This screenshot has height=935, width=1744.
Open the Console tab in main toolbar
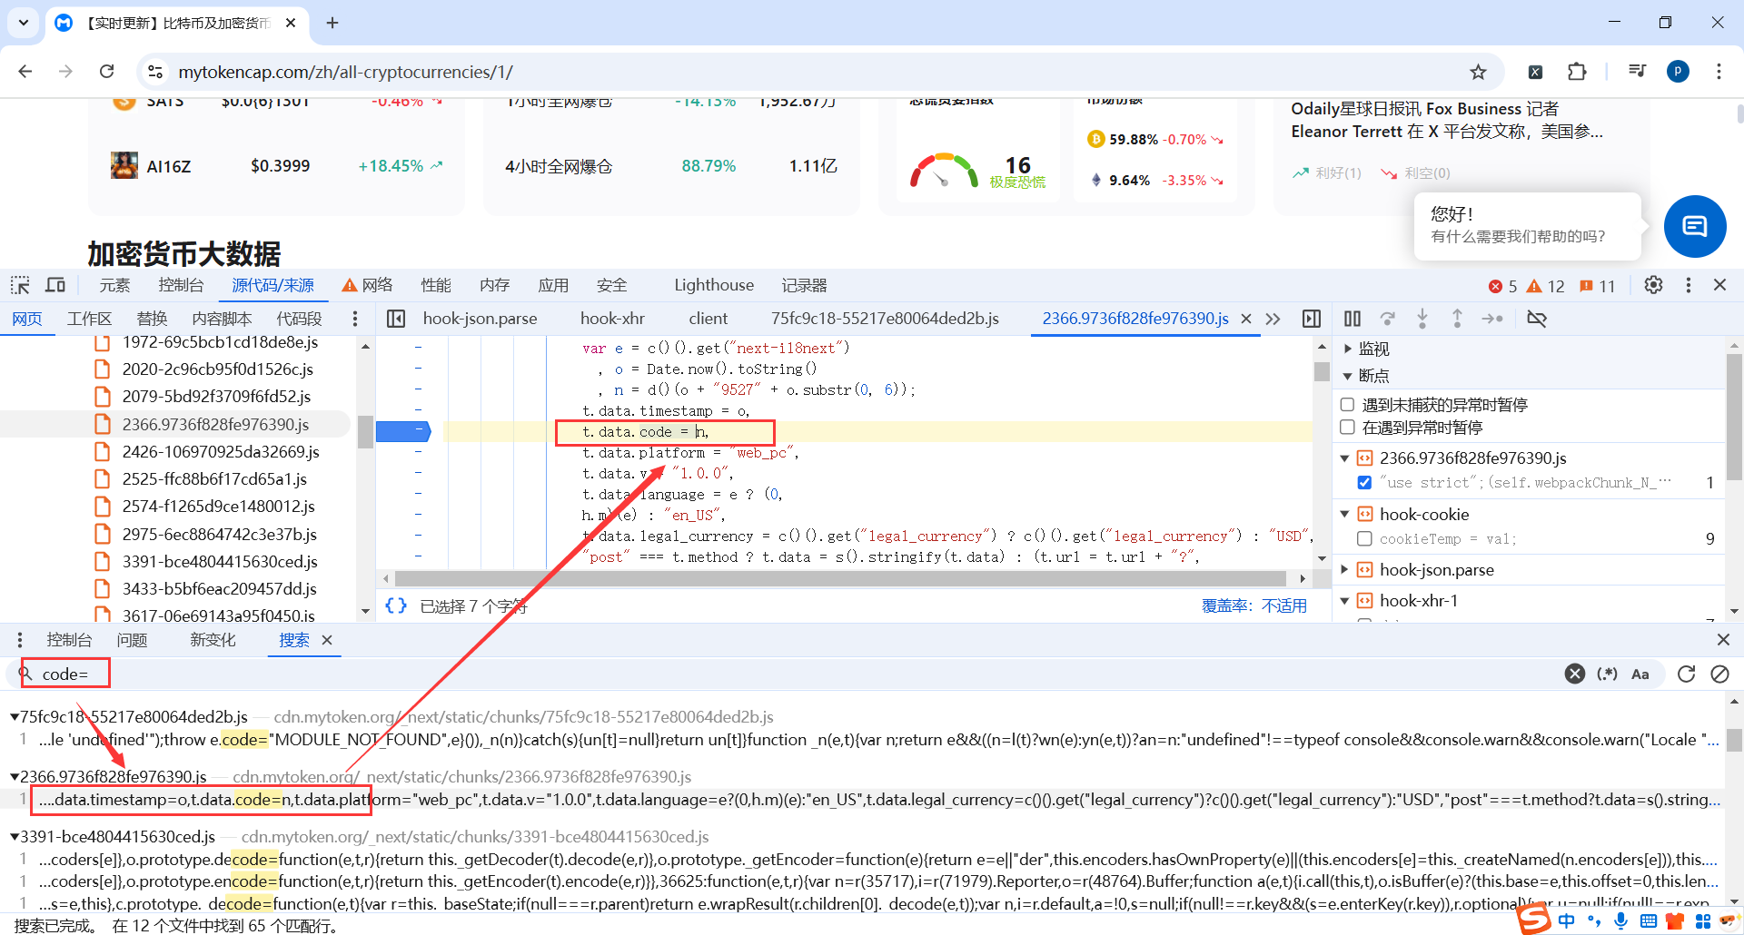coord(181,285)
